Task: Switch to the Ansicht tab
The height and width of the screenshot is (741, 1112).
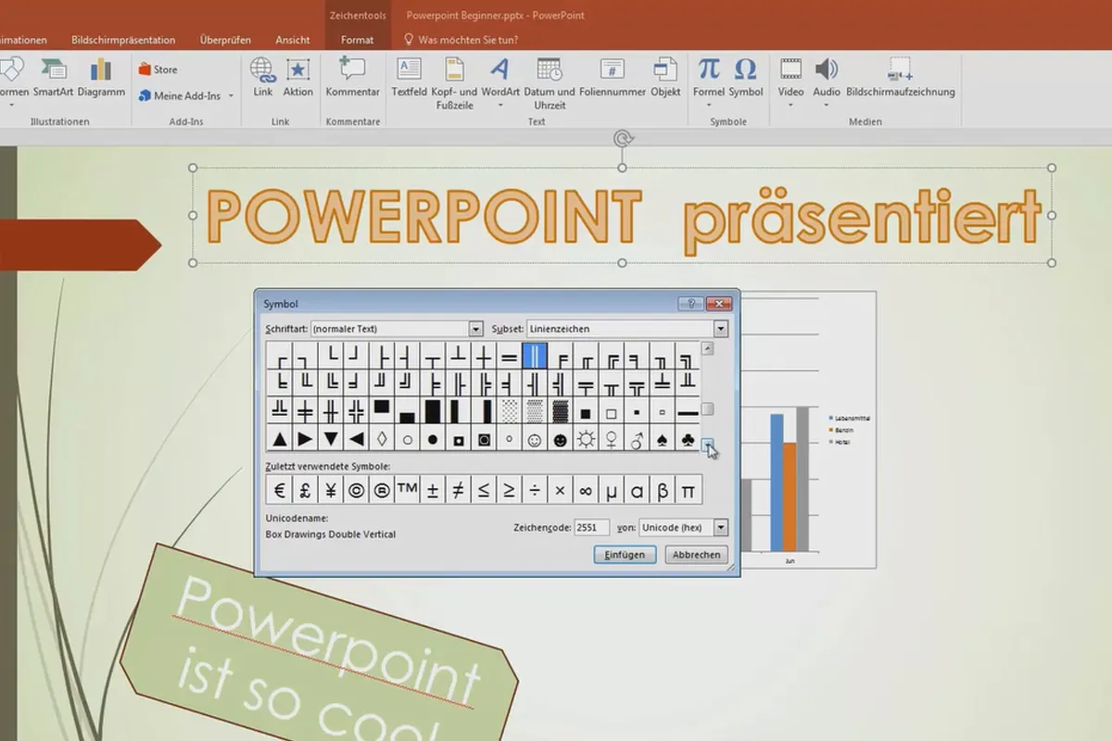Action: [x=293, y=40]
